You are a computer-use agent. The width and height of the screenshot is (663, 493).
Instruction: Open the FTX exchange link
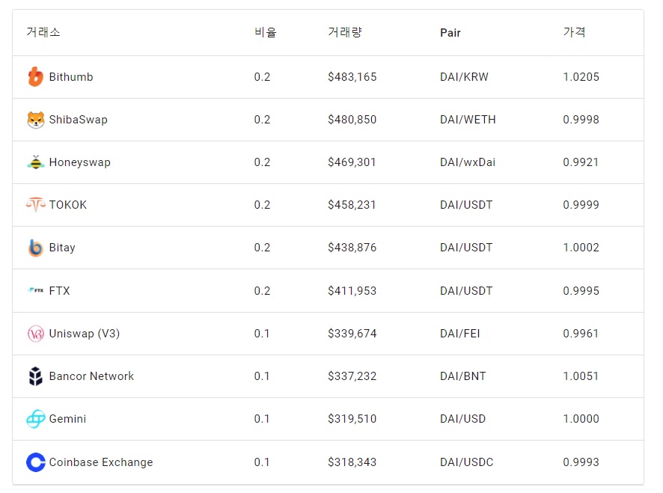point(60,291)
